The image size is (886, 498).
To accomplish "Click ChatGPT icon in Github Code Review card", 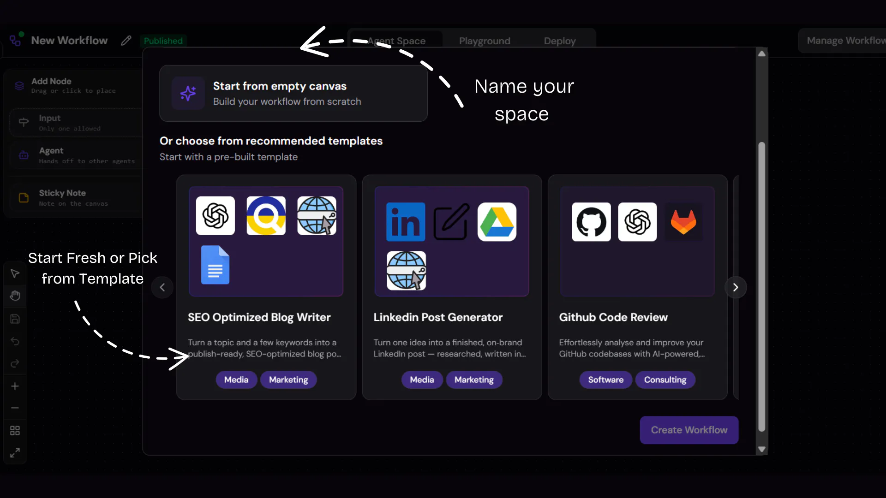I will click(x=638, y=222).
